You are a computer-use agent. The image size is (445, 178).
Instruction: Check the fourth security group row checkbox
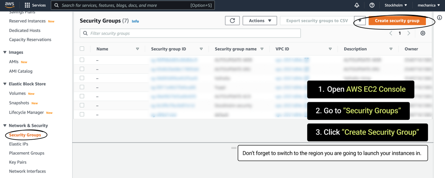click(82, 87)
